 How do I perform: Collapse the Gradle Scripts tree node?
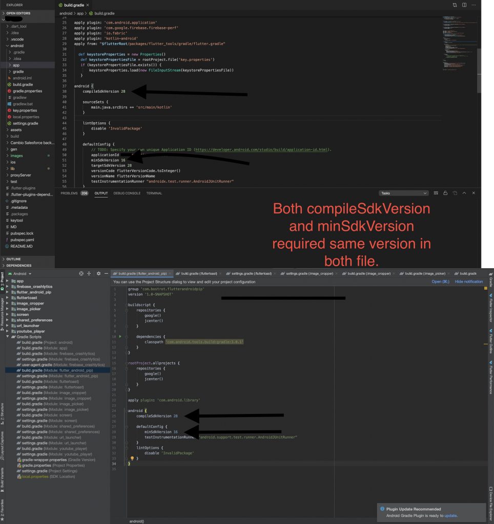point(7,337)
